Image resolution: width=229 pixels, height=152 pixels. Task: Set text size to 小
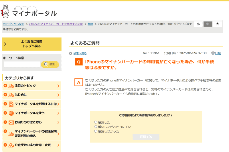(x=198, y=24)
